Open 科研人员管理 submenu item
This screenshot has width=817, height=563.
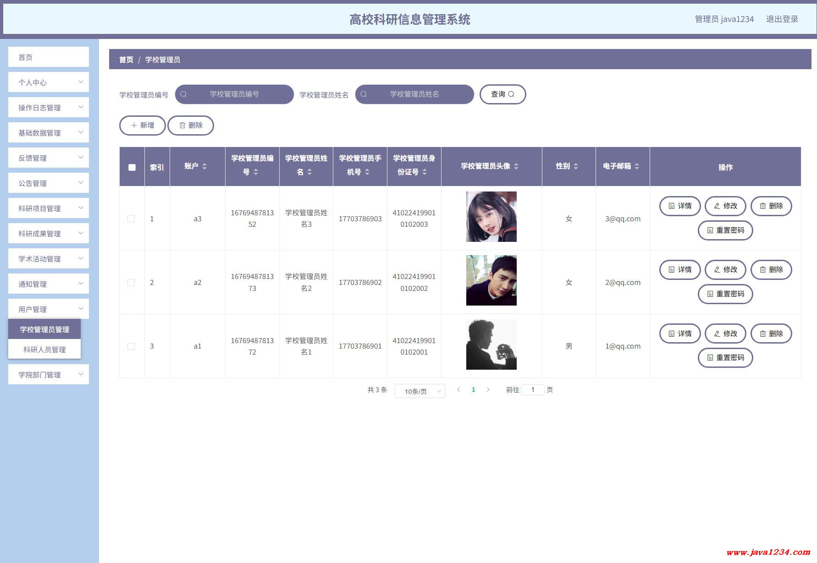(44, 350)
